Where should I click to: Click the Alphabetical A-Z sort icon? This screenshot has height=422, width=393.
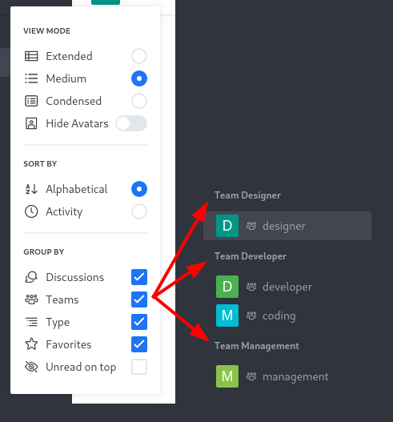pos(31,189)
